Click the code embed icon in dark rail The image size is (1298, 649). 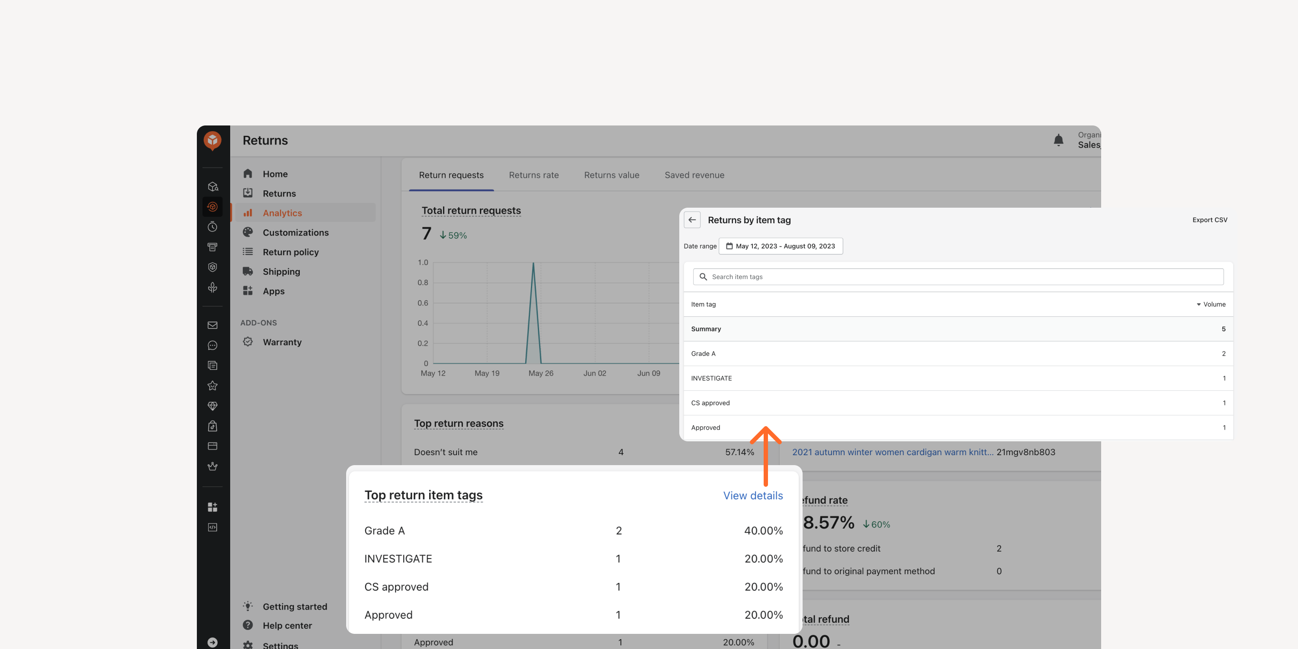coord(212,527)
